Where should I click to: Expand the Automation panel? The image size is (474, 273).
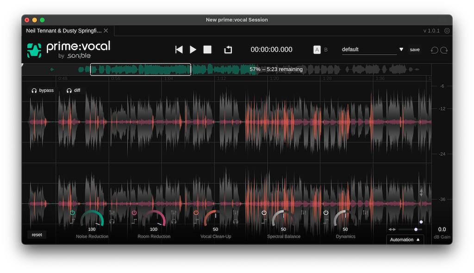(x=405, y=240)
